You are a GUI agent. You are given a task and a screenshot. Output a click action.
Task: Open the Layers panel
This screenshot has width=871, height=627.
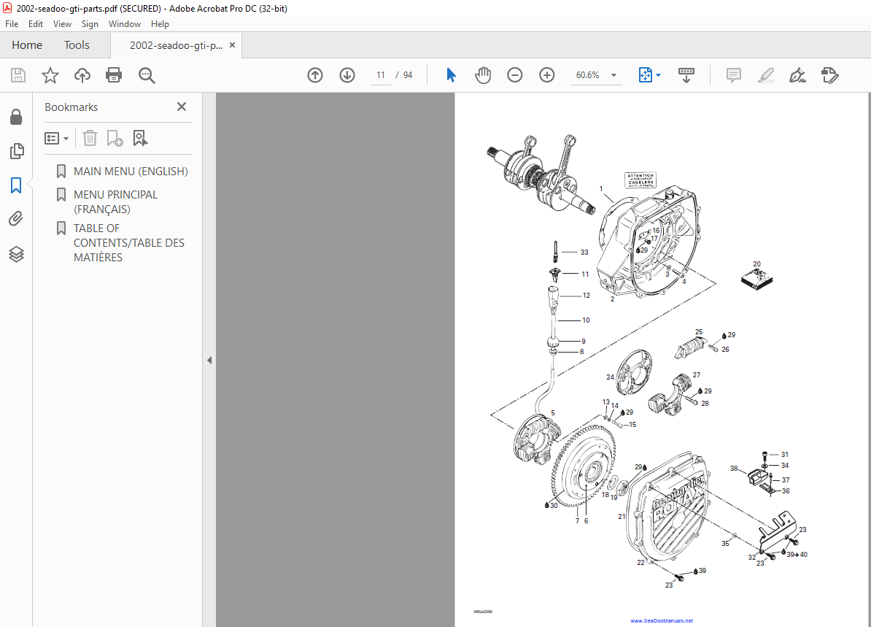pyautogui.click(x=16, y=254)
